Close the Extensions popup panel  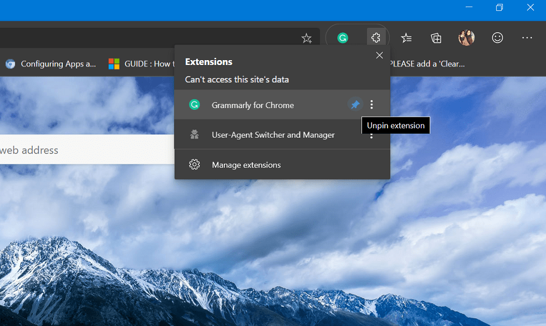(x=379, y=55)
